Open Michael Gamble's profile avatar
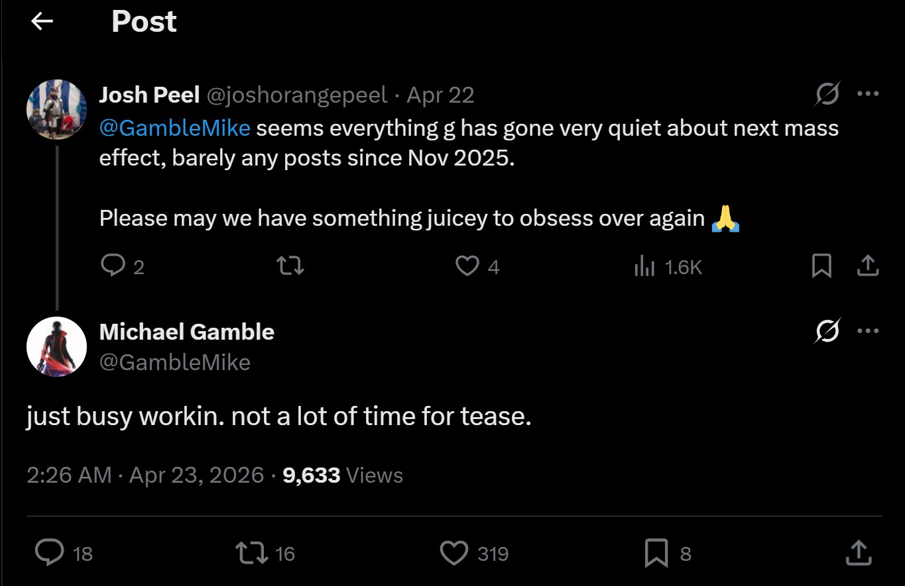Screen dimensions: 905x586 coord(57,346)
